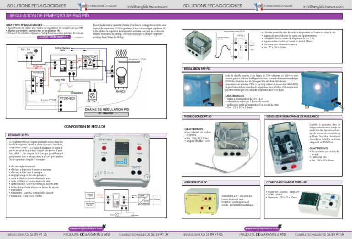
Task: Click the 'REGULATION DE TEMPERATURE PAR PID' title banner
Action: (174, 16)
